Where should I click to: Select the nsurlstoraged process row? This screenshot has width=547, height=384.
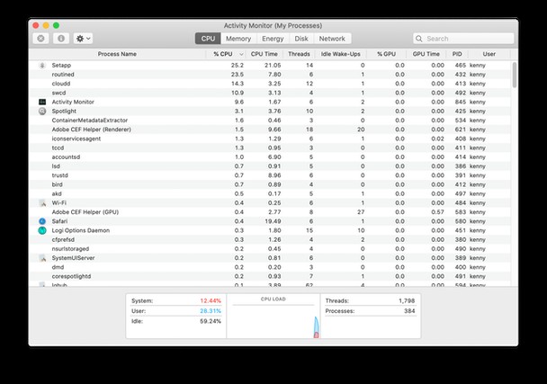click(x=270, y=249)
